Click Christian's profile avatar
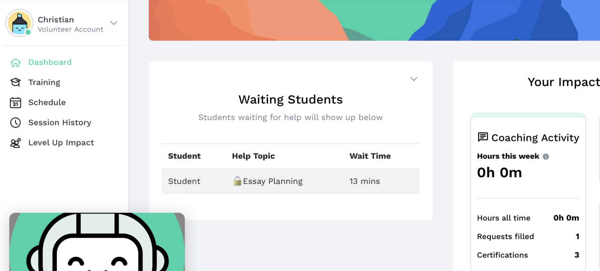Viewport: 600px width, 271px height. [19, 23]
